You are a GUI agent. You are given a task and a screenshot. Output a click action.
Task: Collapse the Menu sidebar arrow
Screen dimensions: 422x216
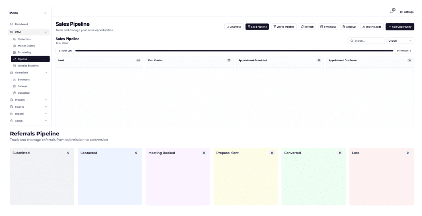click(x=45, y=13)
